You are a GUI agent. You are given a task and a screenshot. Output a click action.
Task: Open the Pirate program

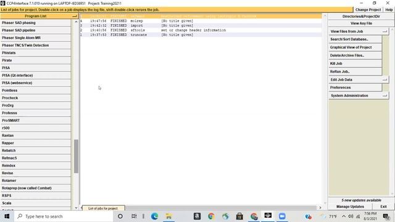36,60
